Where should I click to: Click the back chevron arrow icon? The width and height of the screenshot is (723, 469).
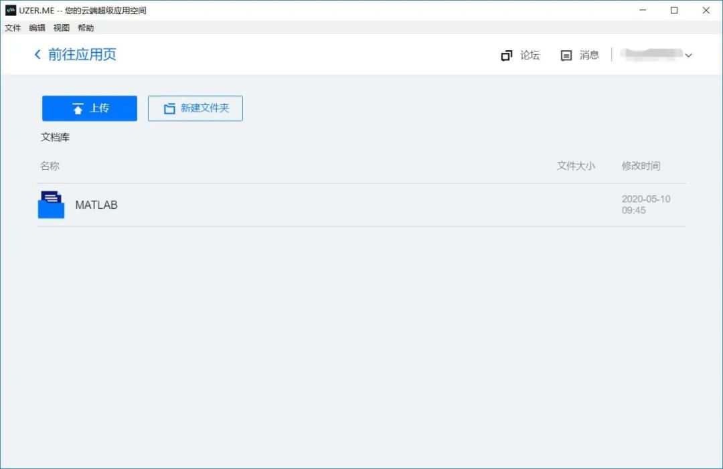[37, 54]
